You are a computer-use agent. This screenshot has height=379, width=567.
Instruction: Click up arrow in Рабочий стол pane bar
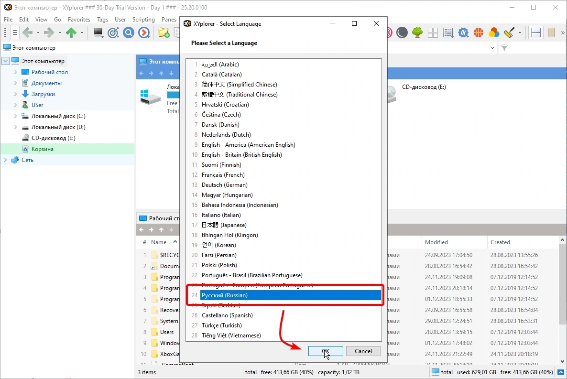coord(161,229)
